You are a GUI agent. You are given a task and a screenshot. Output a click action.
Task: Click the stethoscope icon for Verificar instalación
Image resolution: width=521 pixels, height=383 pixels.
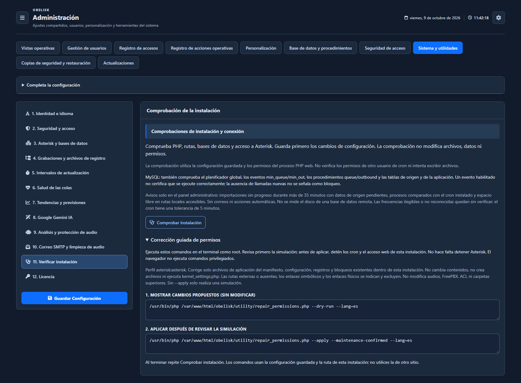[x=28, y=262]
